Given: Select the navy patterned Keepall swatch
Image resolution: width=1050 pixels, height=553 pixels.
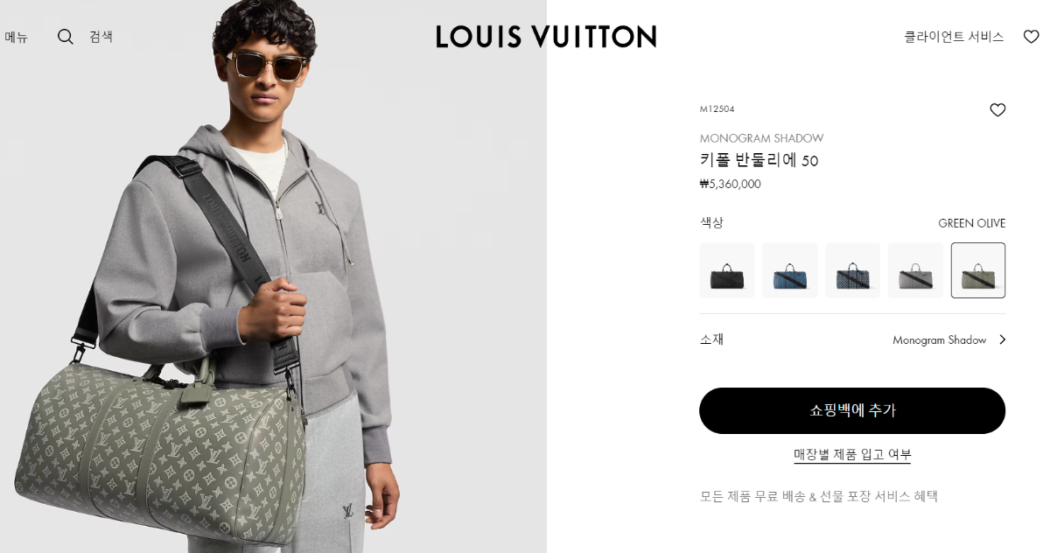Looking at the screenshot, I should pyautogui.click(x=853, y=270).
